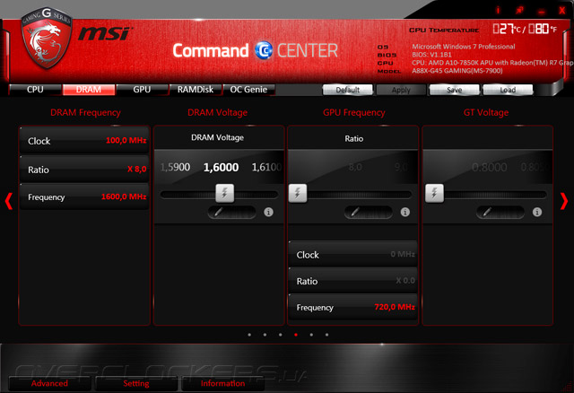Click the GT Voltage panel heading
This screenshot has width=574, height=393.
(486, 112)
